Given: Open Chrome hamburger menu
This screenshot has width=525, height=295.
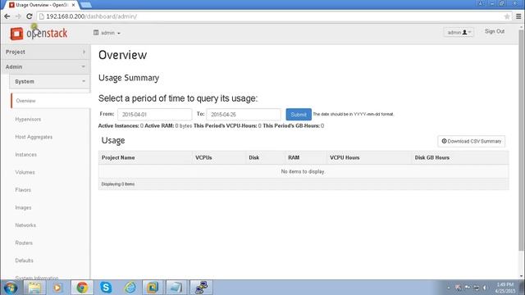Looking at the screenshot, I should tap(518, 16).
